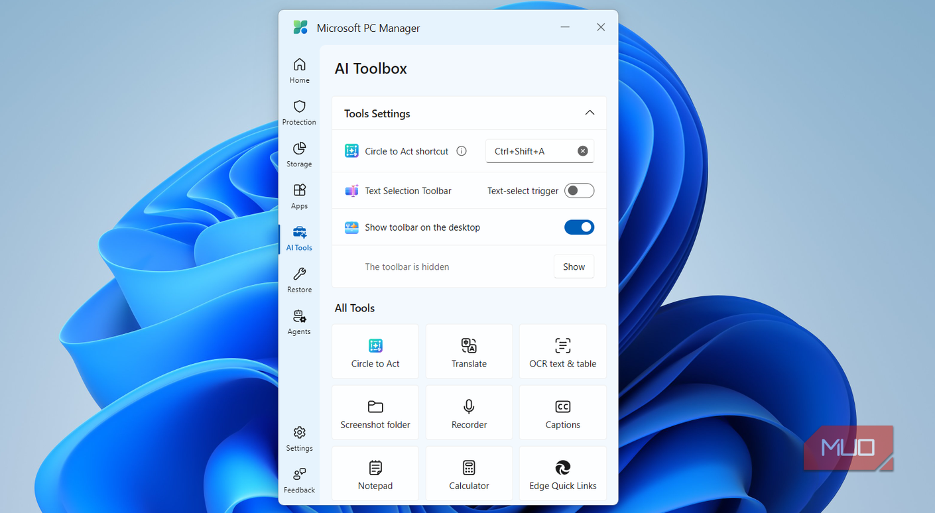
Task: Minimize the PC Manager window
Action: [565, 27]
